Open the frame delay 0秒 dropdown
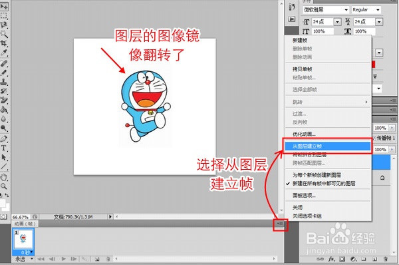The image size is (399, 265). 27,252
